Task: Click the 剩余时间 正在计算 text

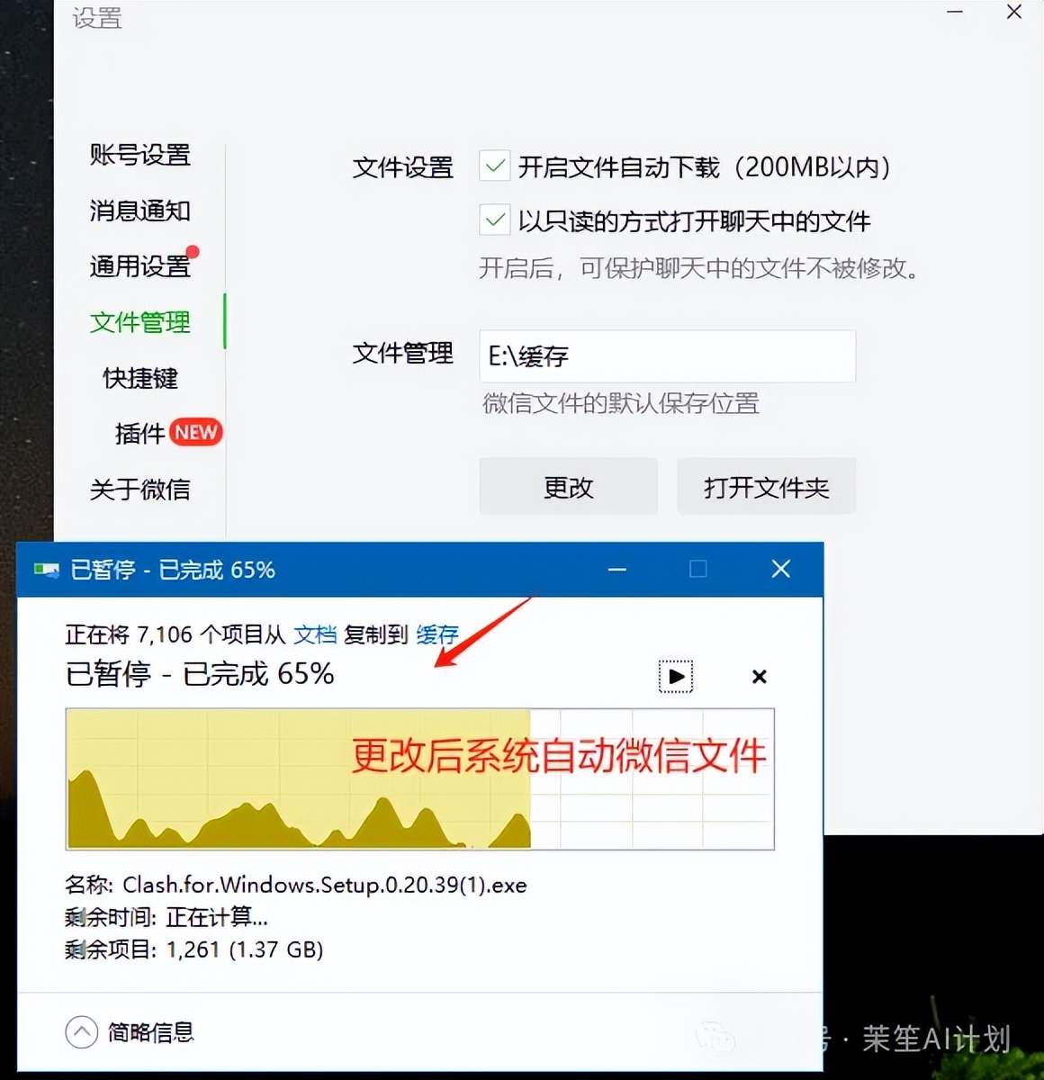Action: [x=166, y=917]
